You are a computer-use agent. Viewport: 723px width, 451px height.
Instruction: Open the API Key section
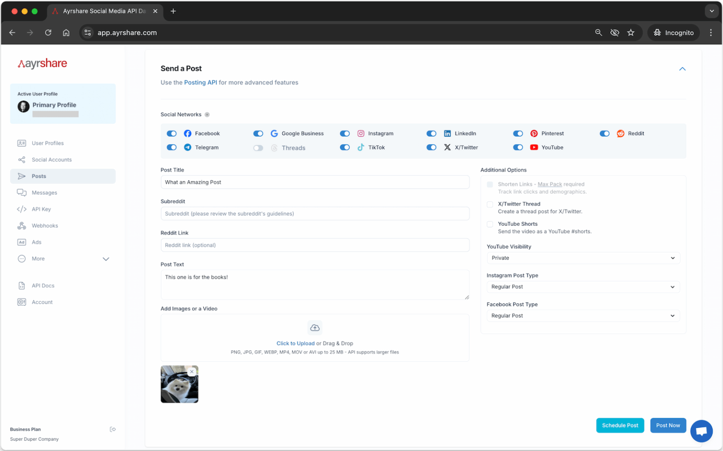point(41,209)
